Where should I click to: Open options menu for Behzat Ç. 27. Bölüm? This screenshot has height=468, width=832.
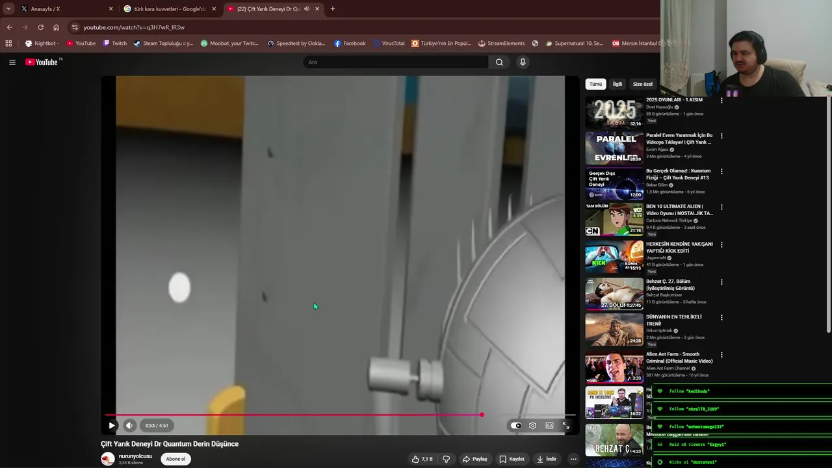pyautogui.click(x=721, y=283)
